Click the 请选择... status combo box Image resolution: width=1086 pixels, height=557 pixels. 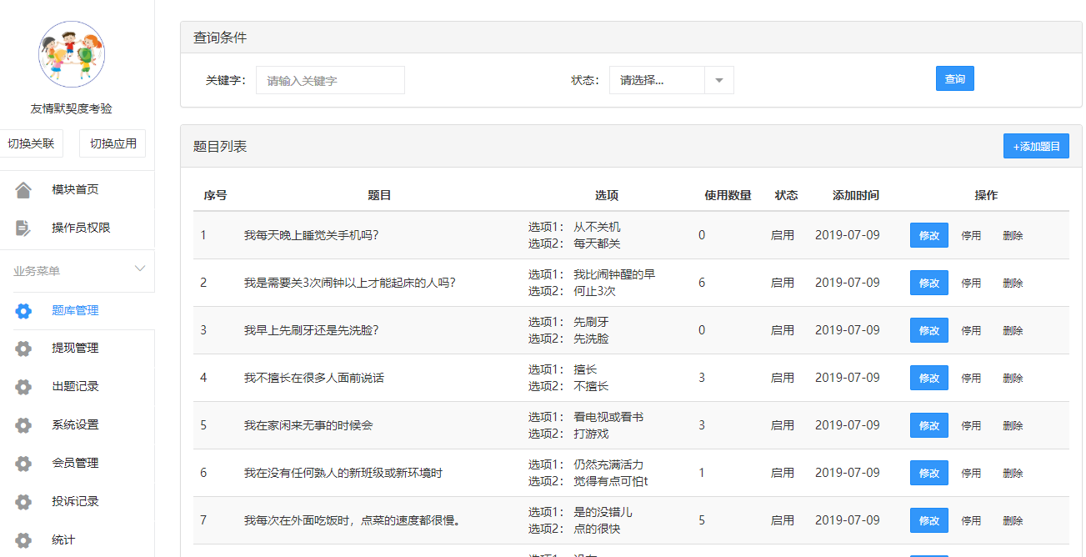(658, 81)
